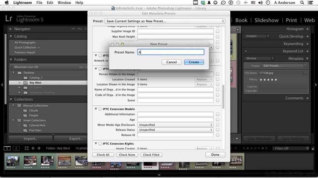Open the notification center list icon
Image resolution: width=318 pixels, height=178 pixels.
click(x=310, y=3)
